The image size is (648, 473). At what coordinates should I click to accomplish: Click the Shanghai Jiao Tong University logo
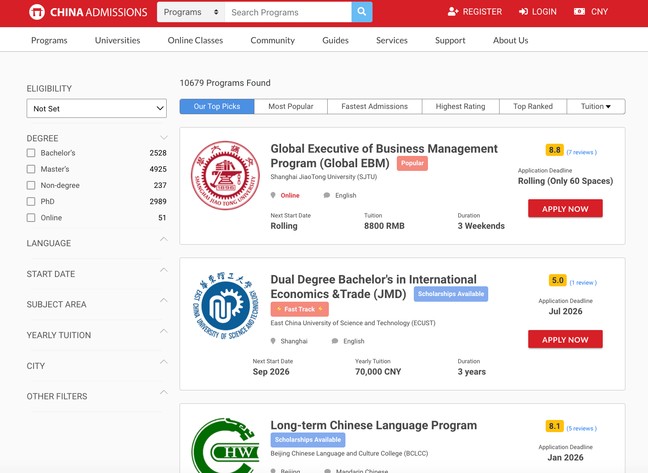point(225,175)
